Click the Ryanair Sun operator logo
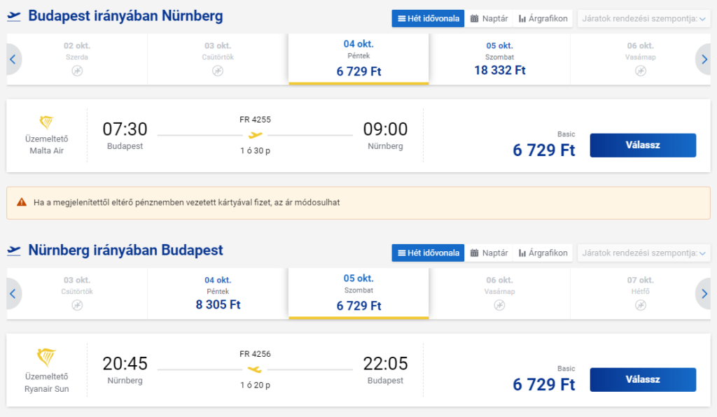The height and width of the screenshot is (417, 717). click(x=47, y=357)
